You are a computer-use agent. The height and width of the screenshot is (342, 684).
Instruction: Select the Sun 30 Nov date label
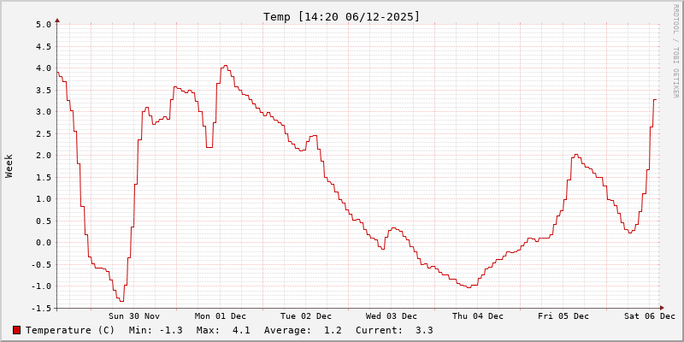pos(134,315)
